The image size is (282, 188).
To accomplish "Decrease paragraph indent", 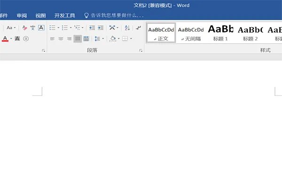I will pyautogui.click(x=92, y=28).
